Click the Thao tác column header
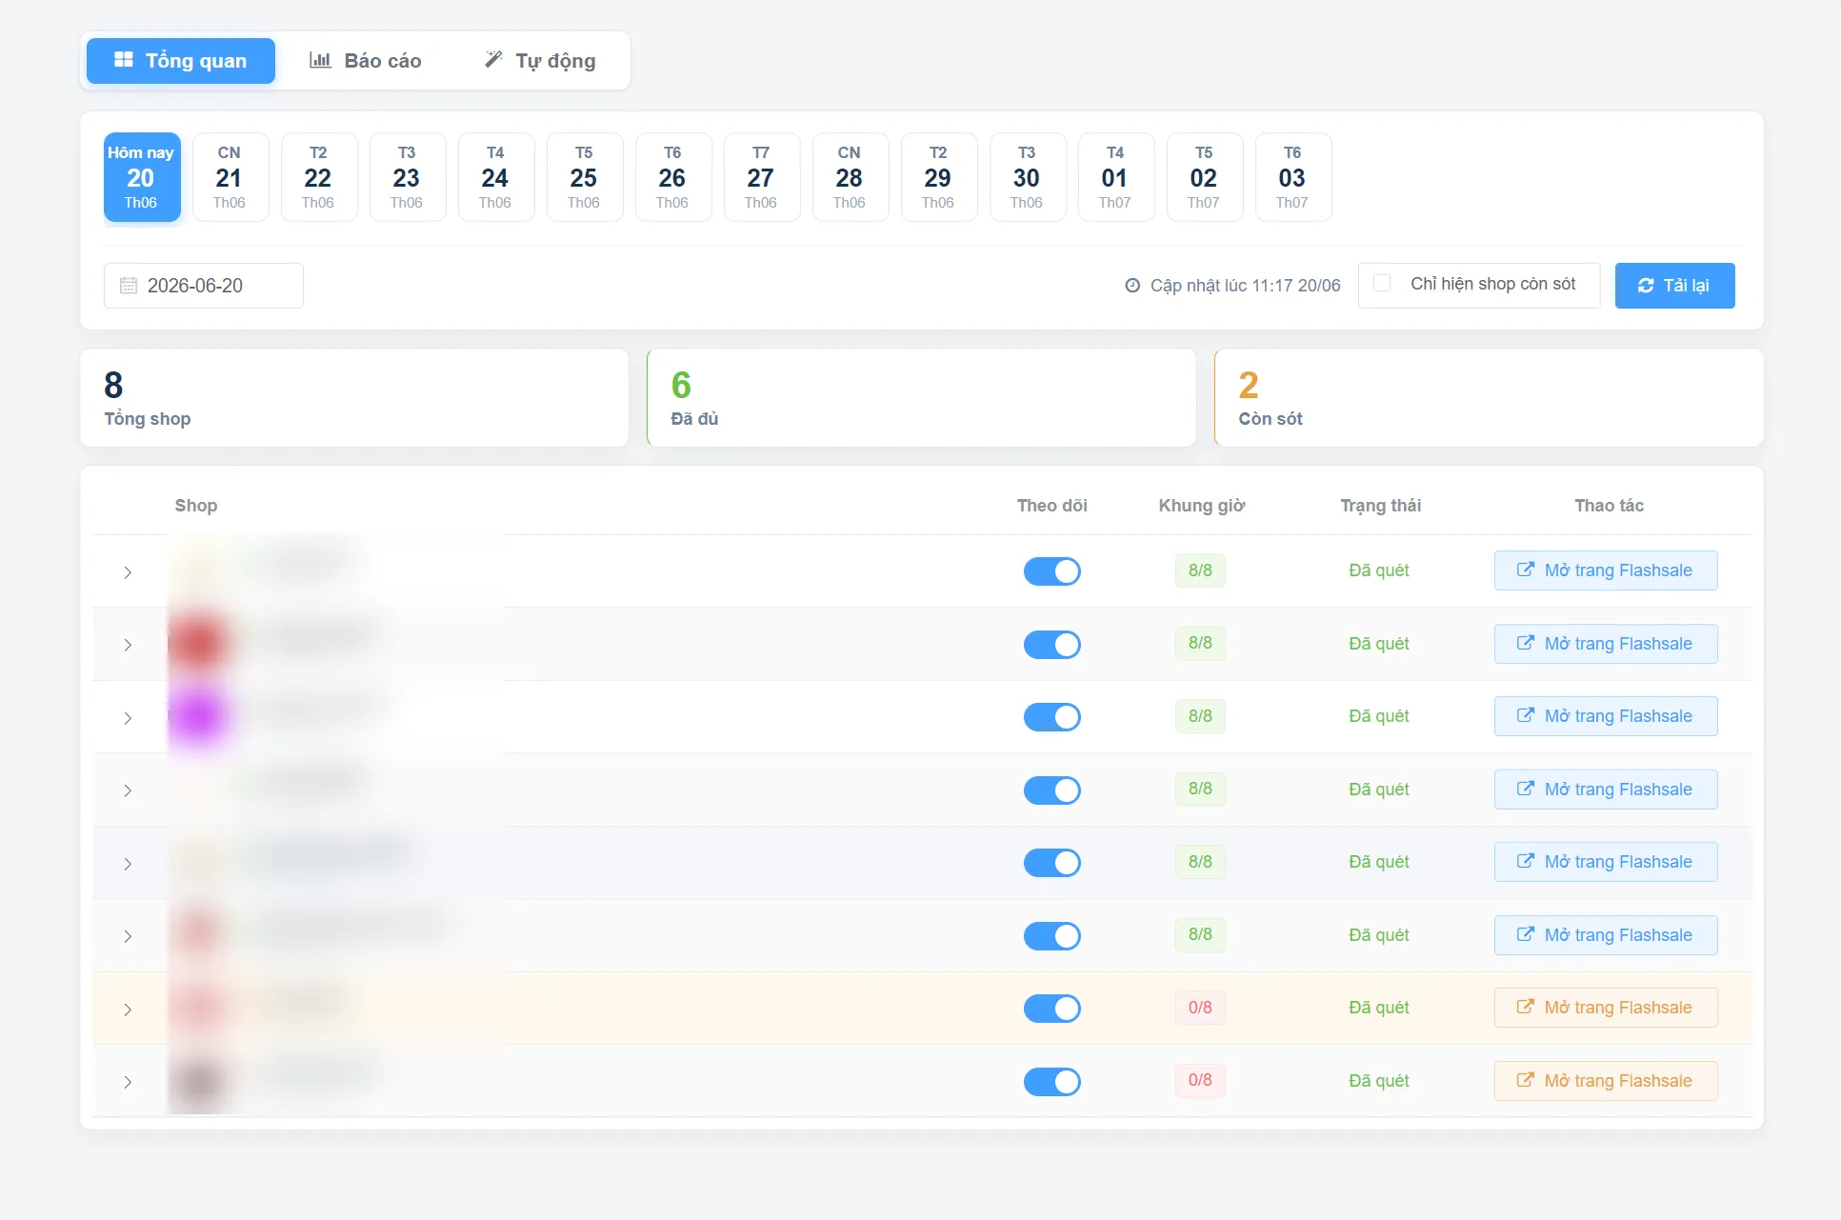The image size is (1841, 1220). coord(1609,506)
